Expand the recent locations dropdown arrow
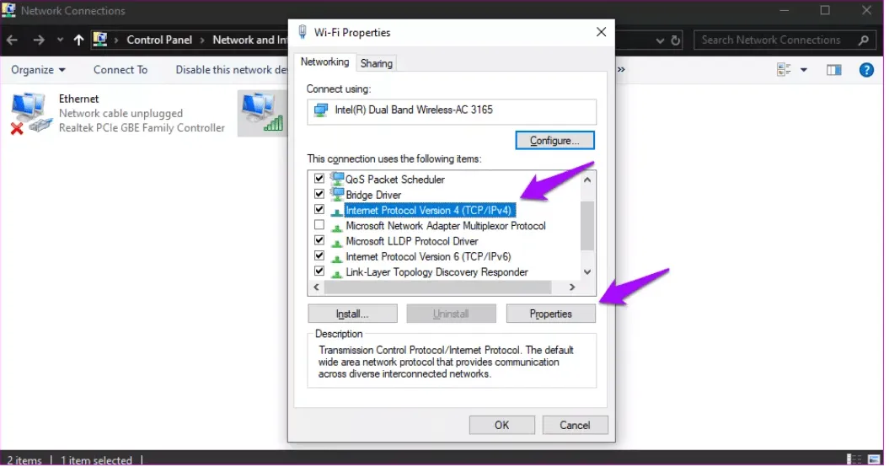Image resolution: width=889 pixels, height=467 pixels. [60, 40]
